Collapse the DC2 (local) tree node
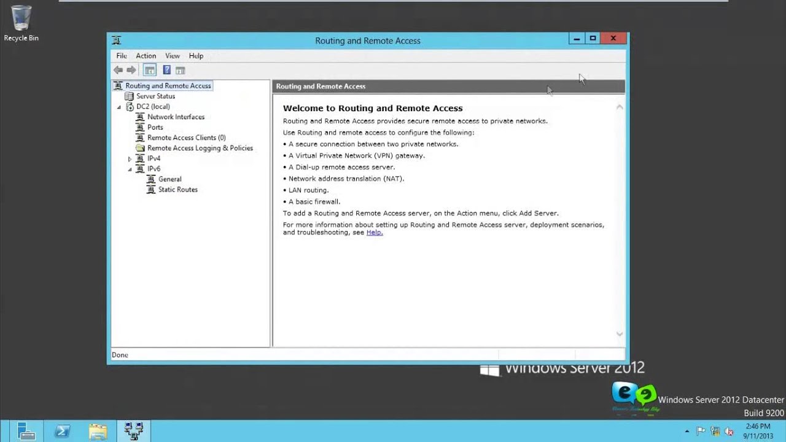Viewport: 786px width, 442px height. click(119, 107)
